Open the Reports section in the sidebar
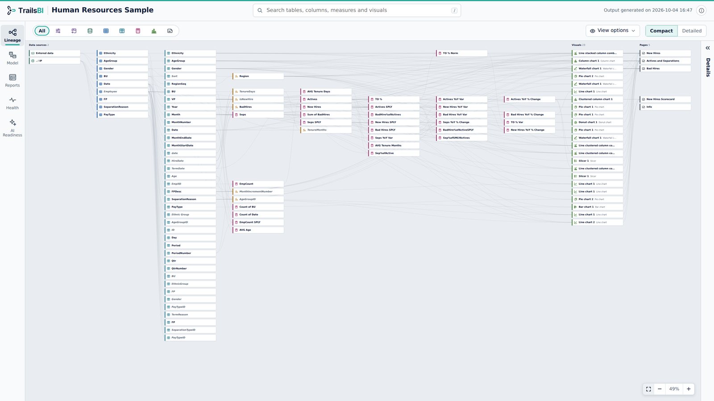This screenshot has height=401, width=714. coord(12,81)
